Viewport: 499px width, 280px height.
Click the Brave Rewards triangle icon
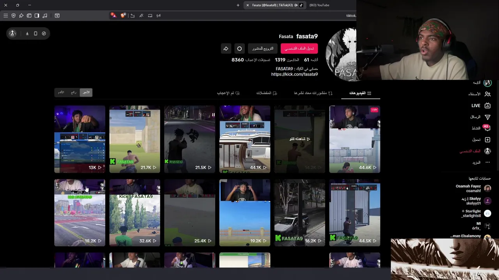click(113, 16)
